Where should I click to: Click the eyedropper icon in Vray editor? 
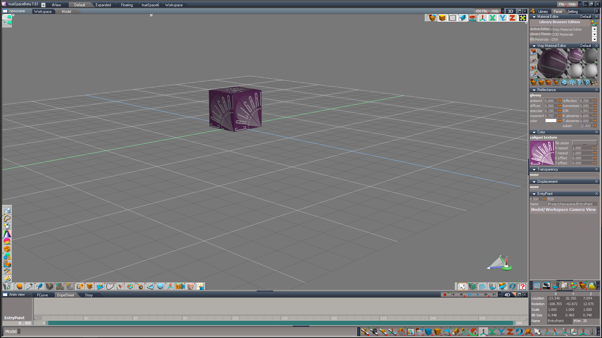[533, 75]
